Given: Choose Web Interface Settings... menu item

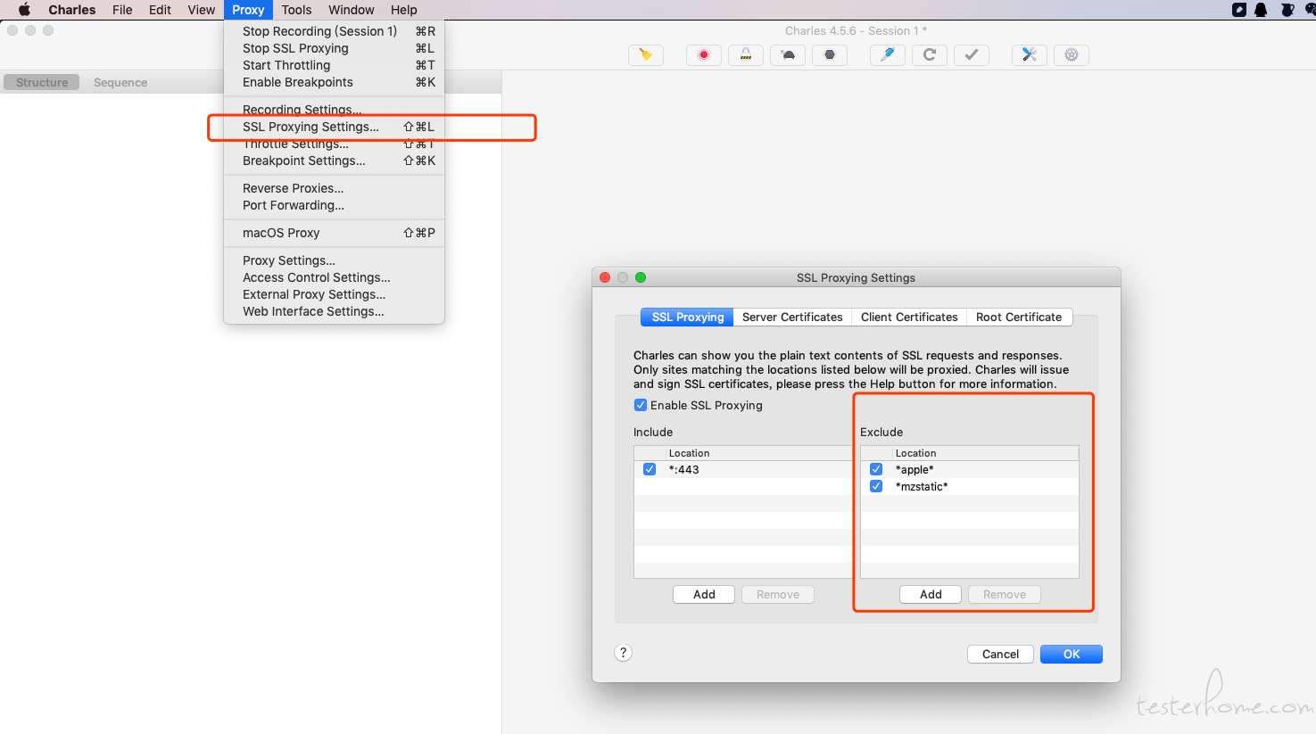Looking at the screenshot, I should pos(334,311).
